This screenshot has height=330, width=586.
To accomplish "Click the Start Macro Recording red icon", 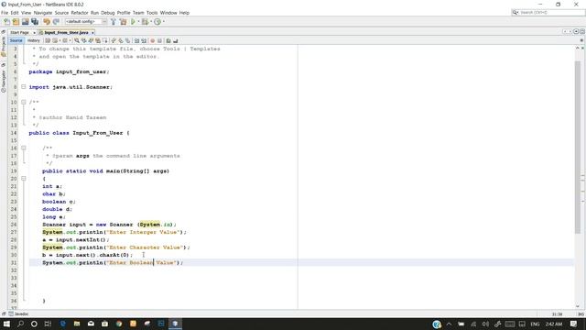I will coord(153,40).
